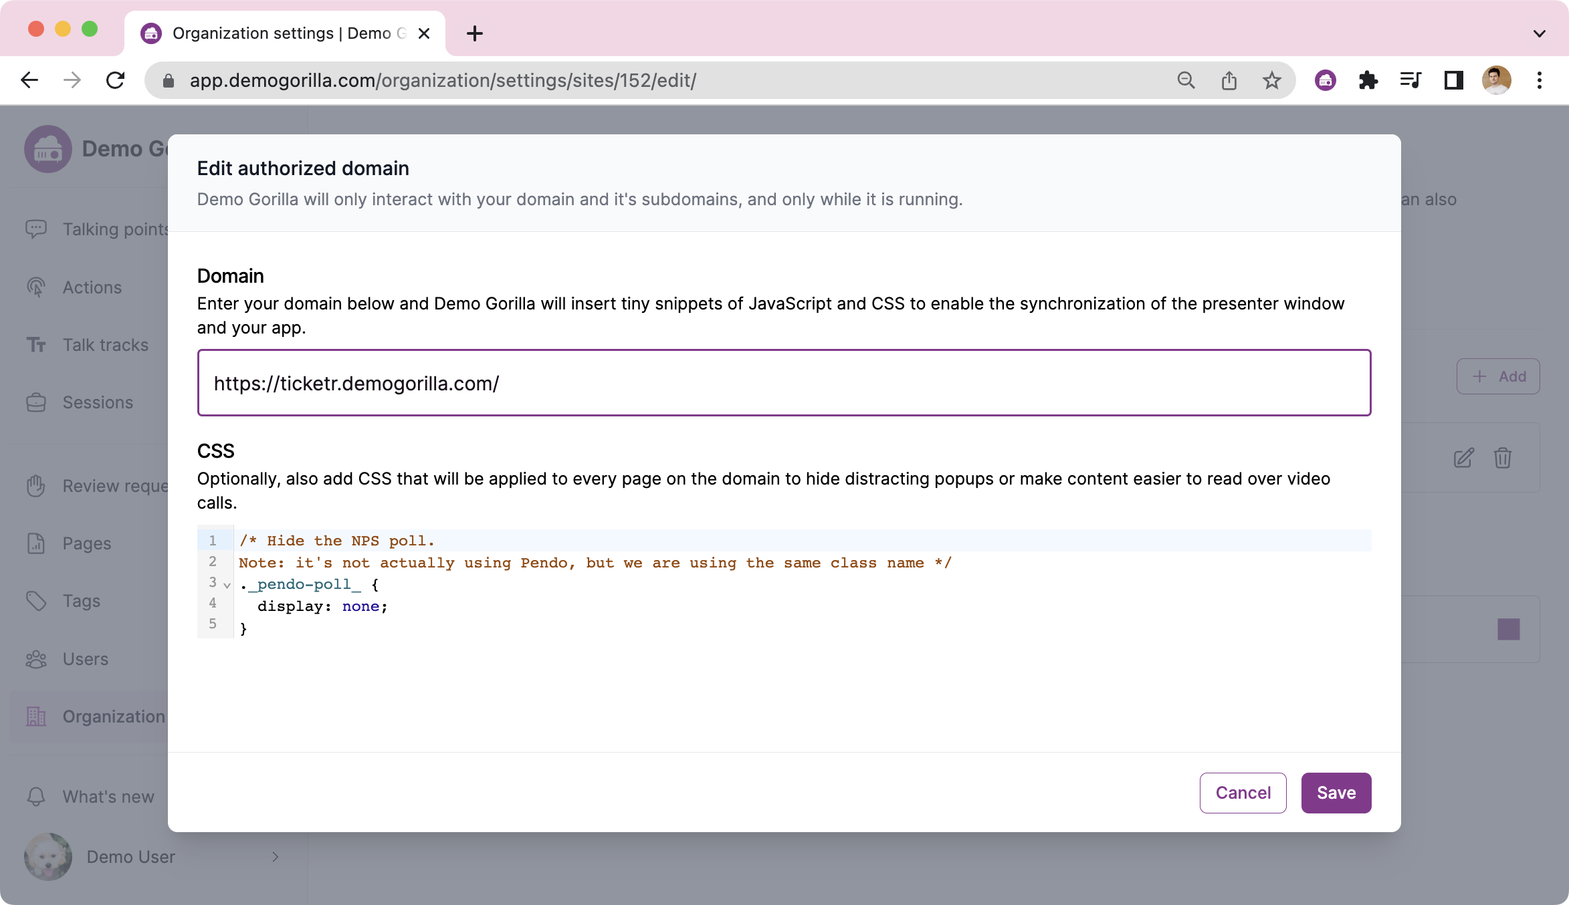Screen dimensions: 1569x905
Task: Open the tab list dropdown chevron
Action: coord(1539,33)
